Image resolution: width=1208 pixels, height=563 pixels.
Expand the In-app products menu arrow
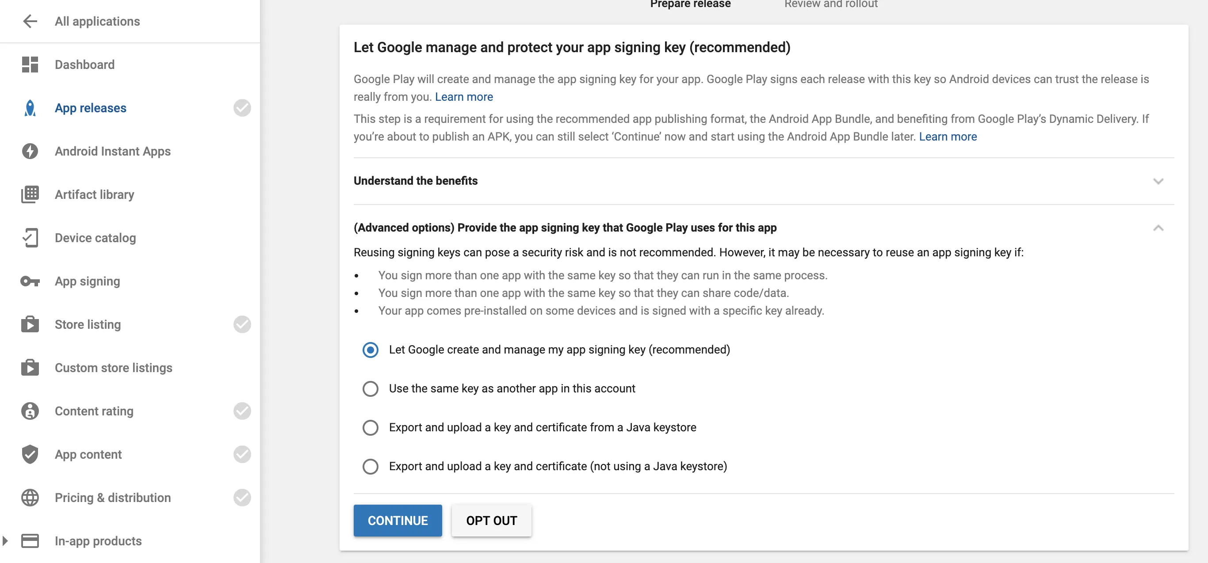[x=6, y=540]
